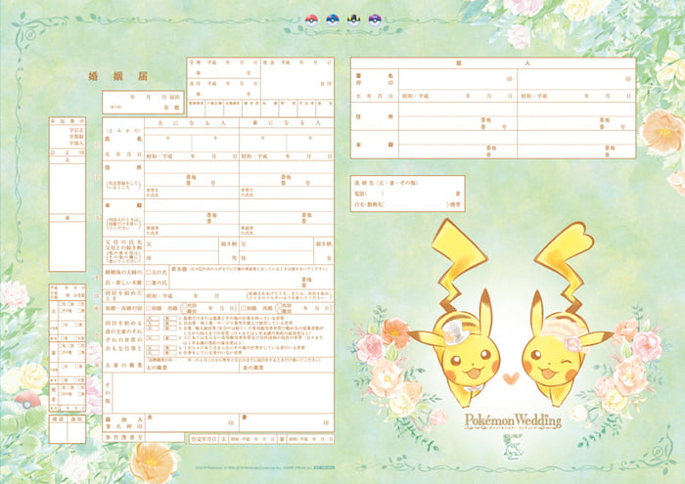This screenshot has width=685, height=484.
Task: Click the 証人 witness section header
Action: pos(492,62)
